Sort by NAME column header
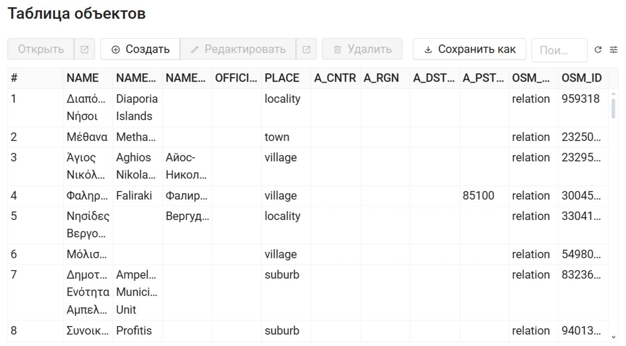This screenshot has height=346, width=626. point(83,78)
